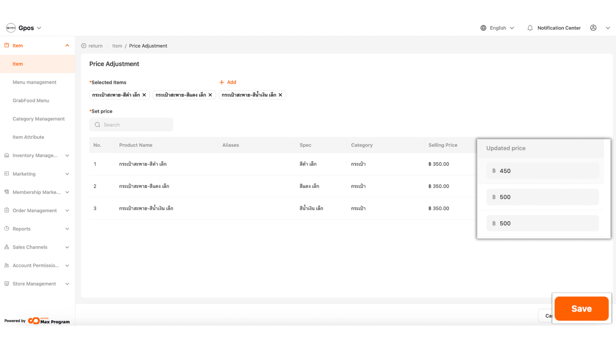The width and height of the screenshot is (616, 346).
Task: Go to Category Management
Action: point(38,119)
